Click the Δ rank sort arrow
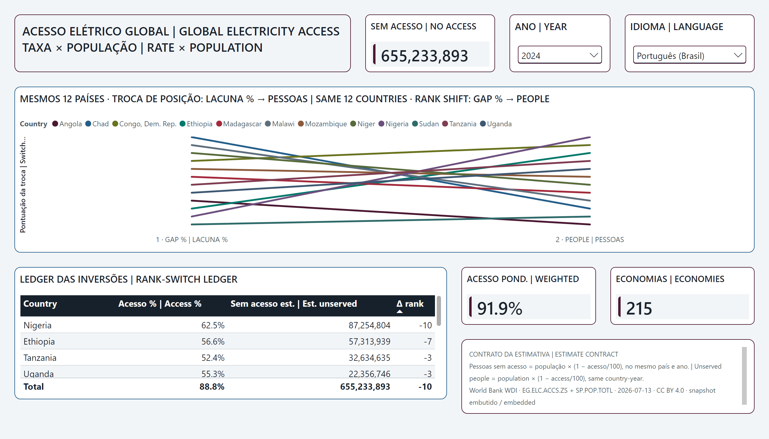This screenshot has width=769, height=439. [400, 312]
